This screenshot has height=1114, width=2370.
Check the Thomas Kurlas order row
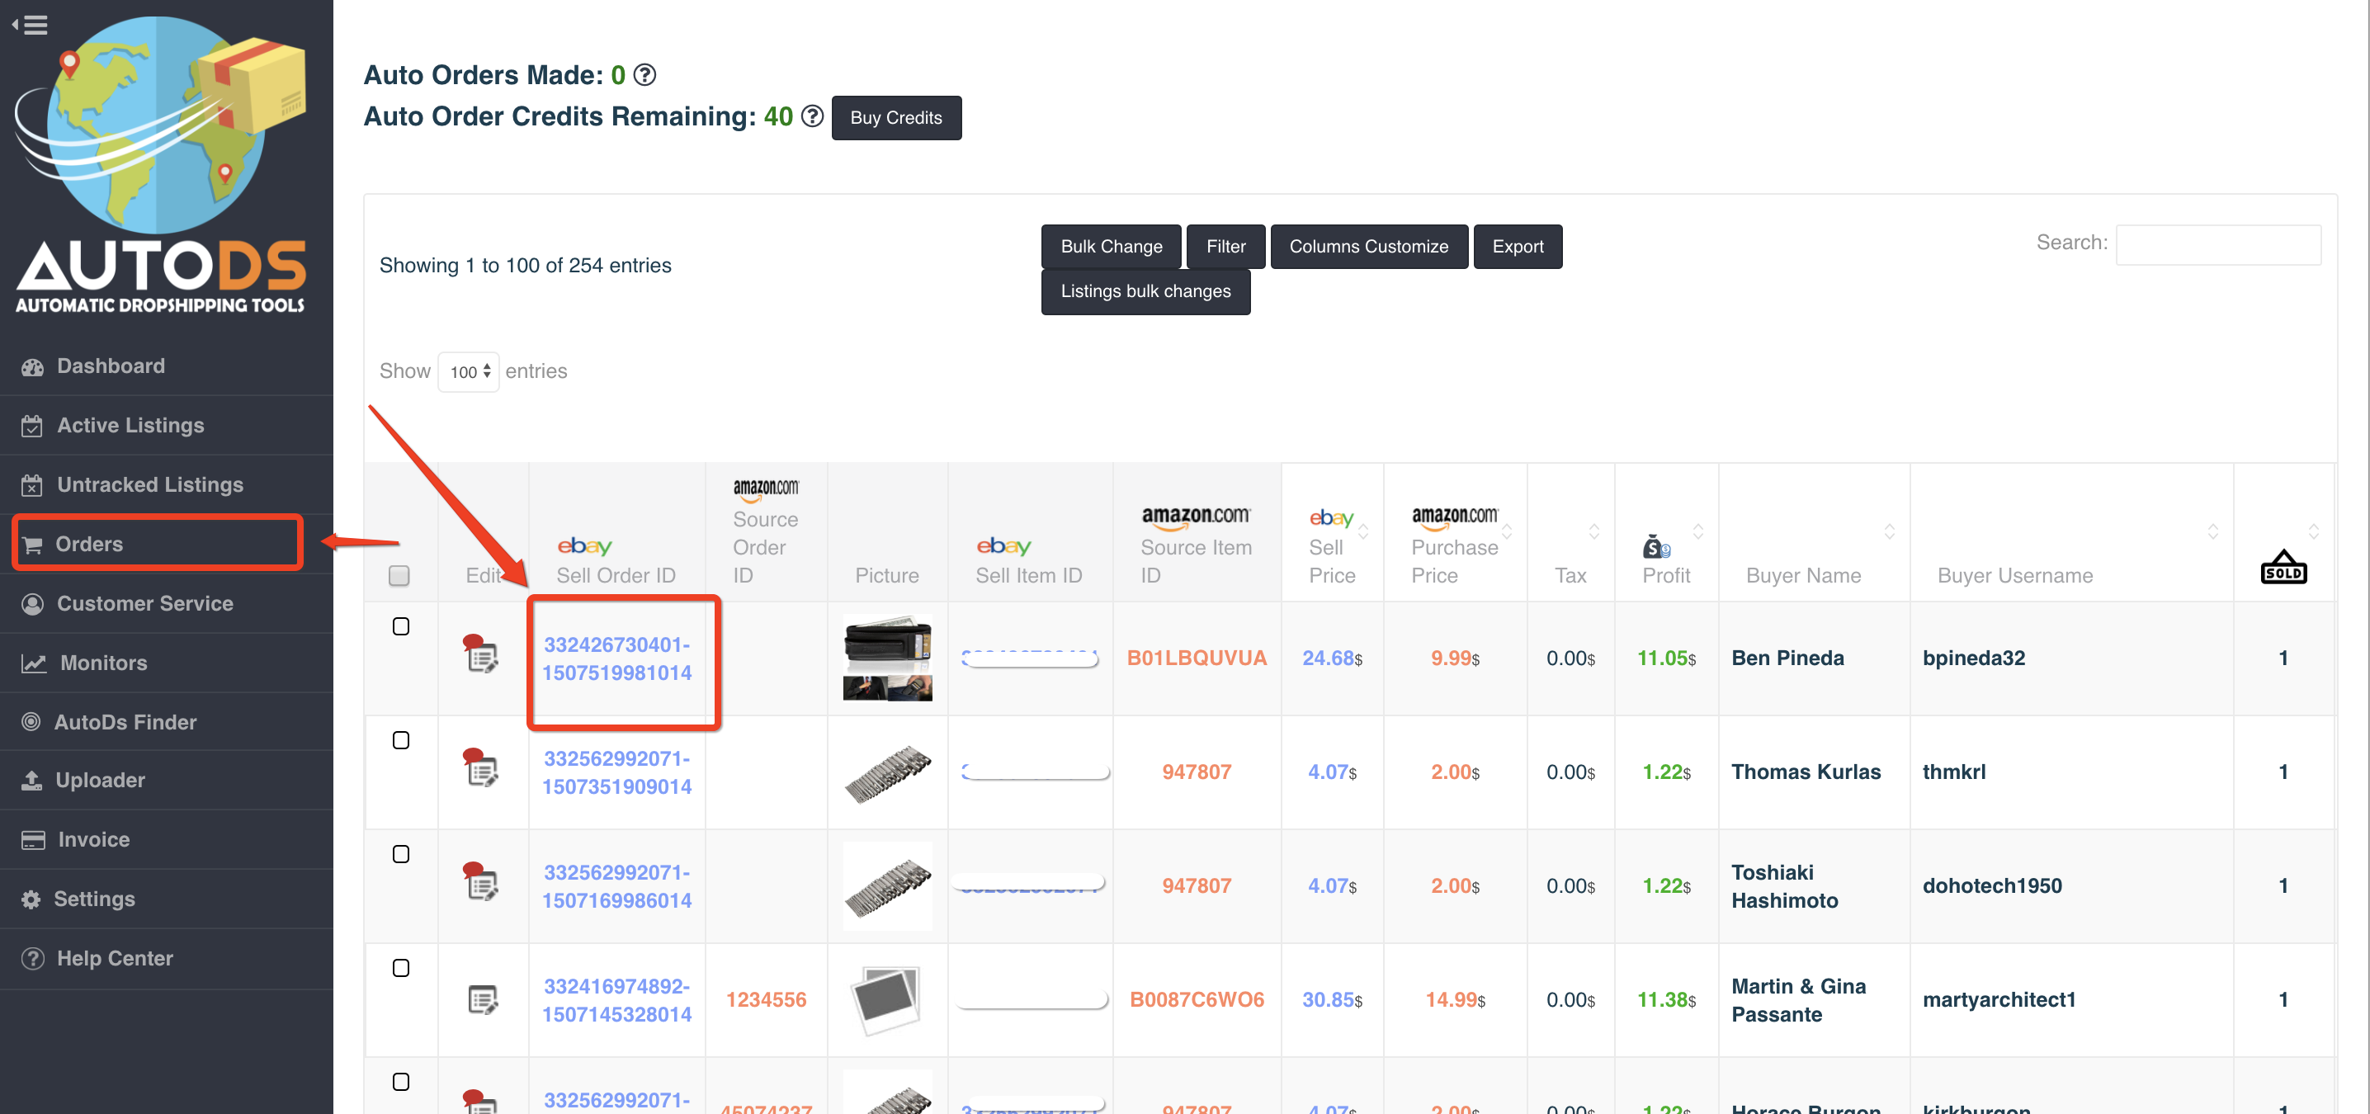point(401,740)
